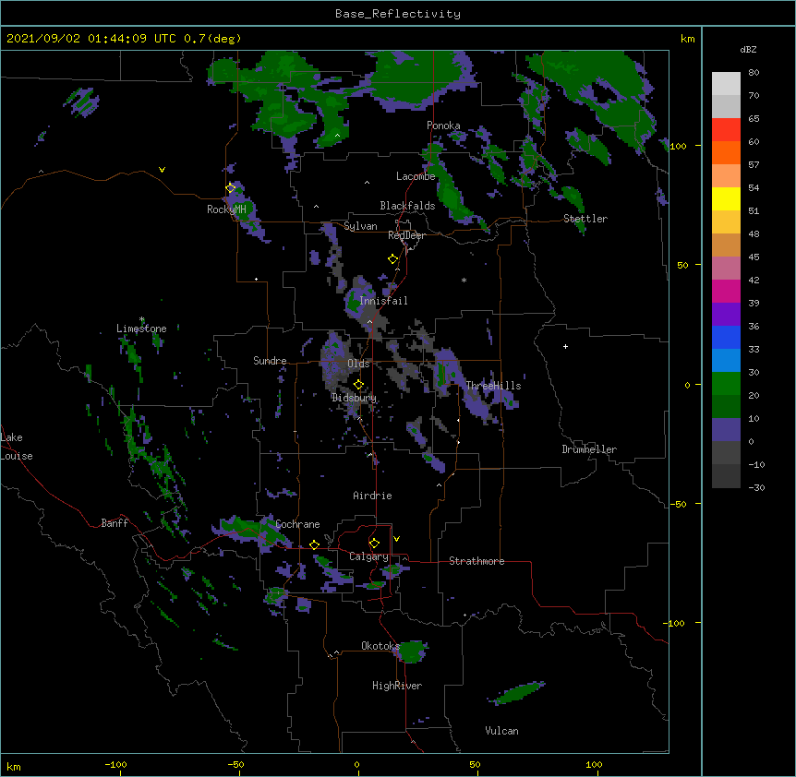This screenshot has height=777, width=796.
Task: Click the HighRiver town label
Action: point(397,686)
